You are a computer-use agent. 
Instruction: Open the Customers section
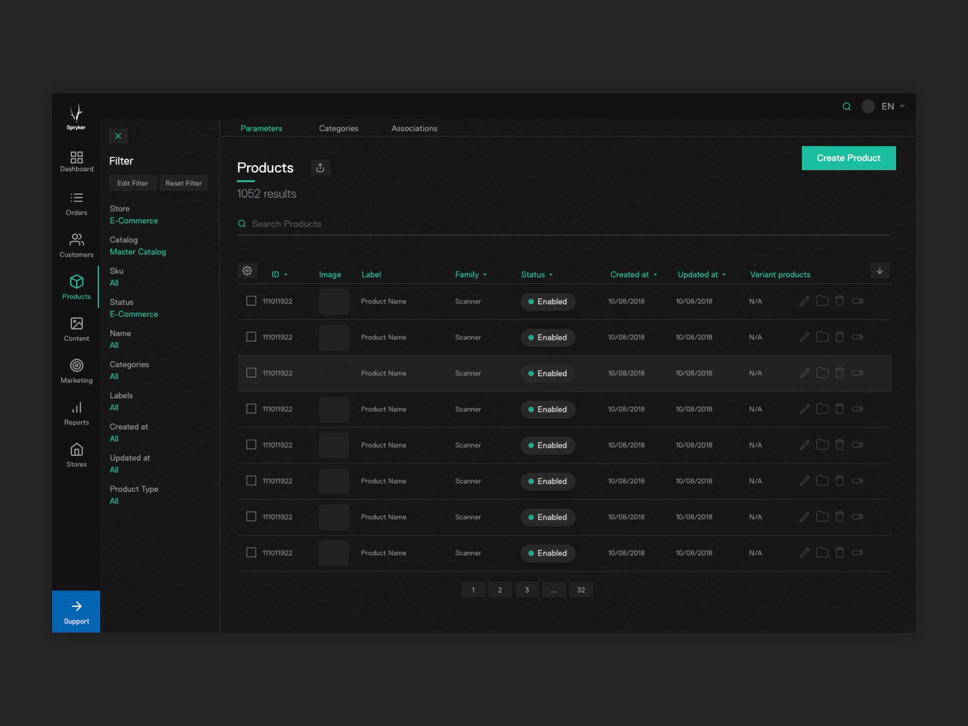77,245
